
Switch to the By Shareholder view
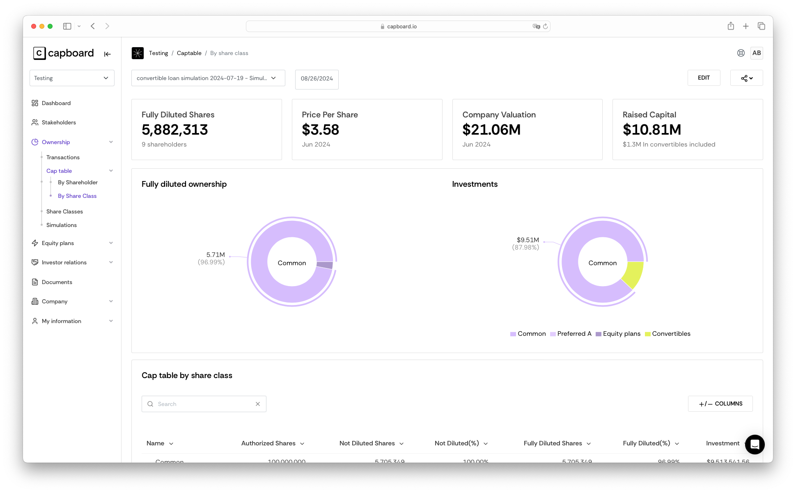point(77,182)
